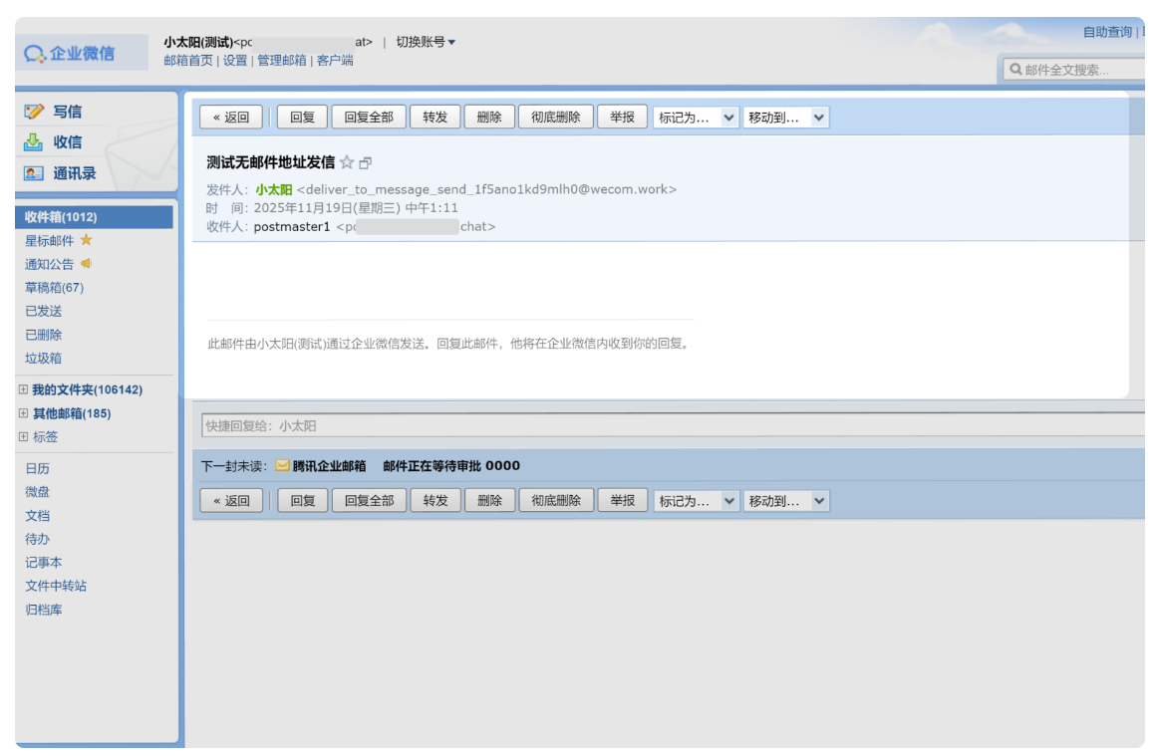
Task: Expand the 标签 section
Action: click(x=21, y=436)
